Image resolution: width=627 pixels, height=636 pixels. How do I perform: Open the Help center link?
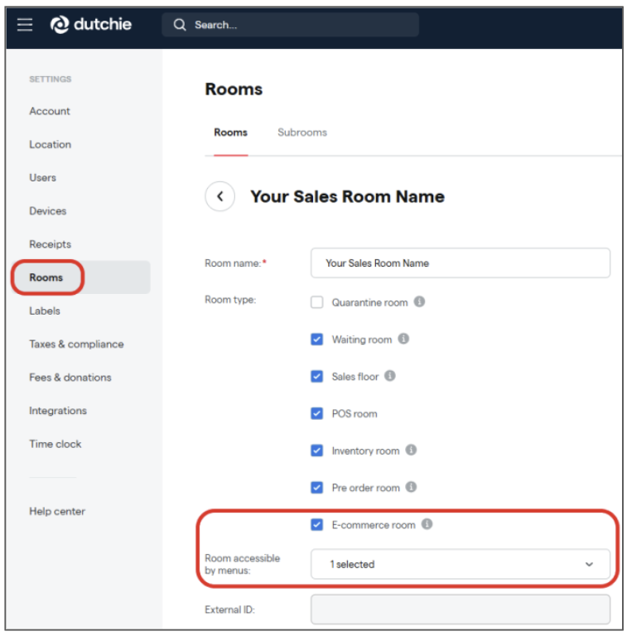pyautogui.click(x=57, y=511)
